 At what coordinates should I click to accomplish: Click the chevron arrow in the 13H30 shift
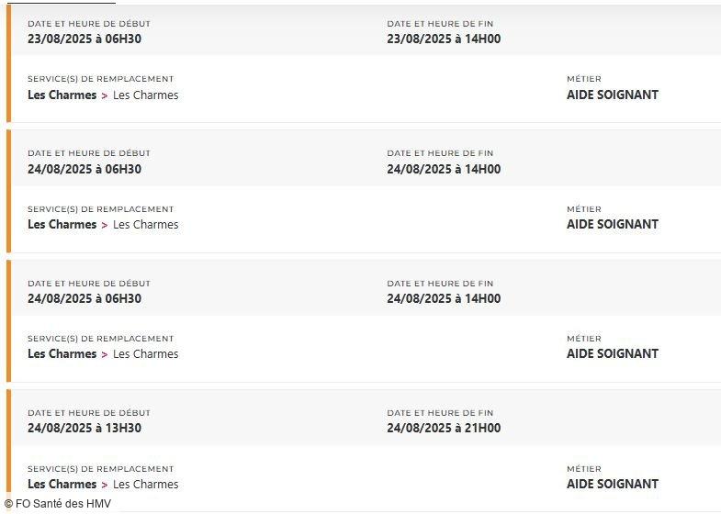pyautogui.click(x=105, y=485)
